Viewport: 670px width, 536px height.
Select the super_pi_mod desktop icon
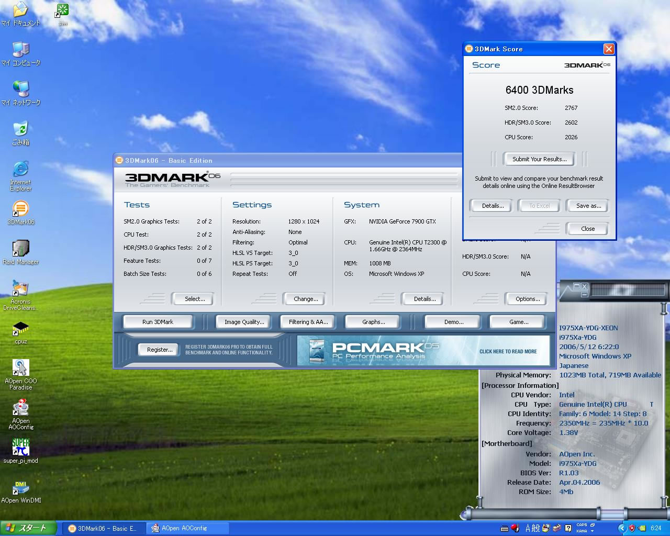[20, 451]
